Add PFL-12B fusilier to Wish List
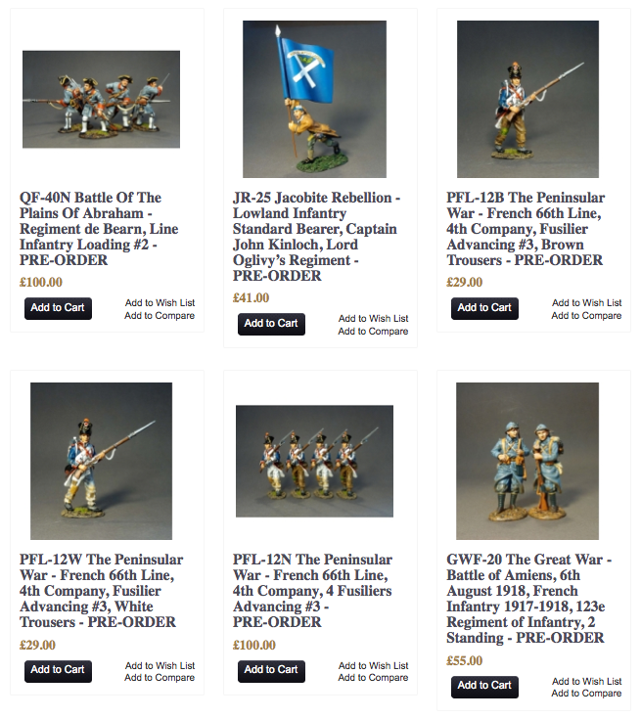 pos(587,302)
